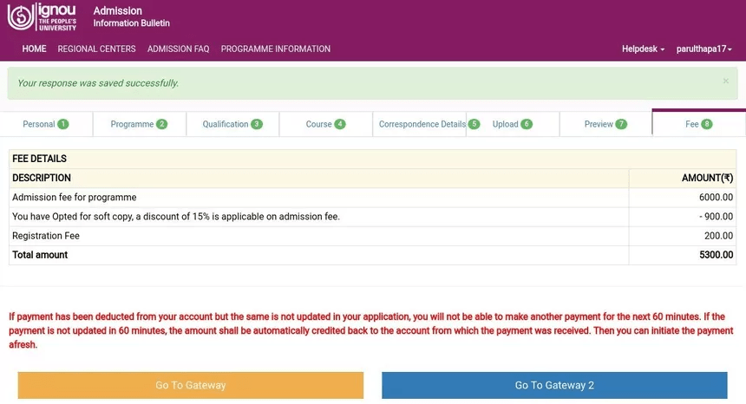Click the FEE DETAILS heading
This screenshot has height=404, width=746.
tap(40, 159)
